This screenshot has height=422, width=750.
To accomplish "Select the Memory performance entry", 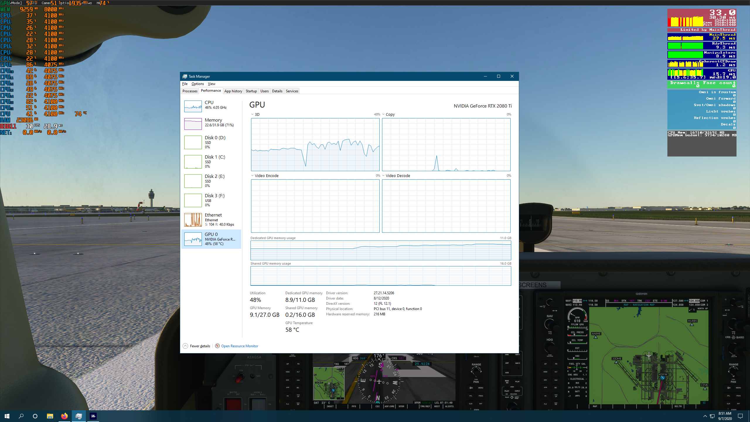I will [x=211, y=123].
